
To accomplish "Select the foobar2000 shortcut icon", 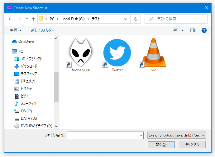I will coord(81,53).
